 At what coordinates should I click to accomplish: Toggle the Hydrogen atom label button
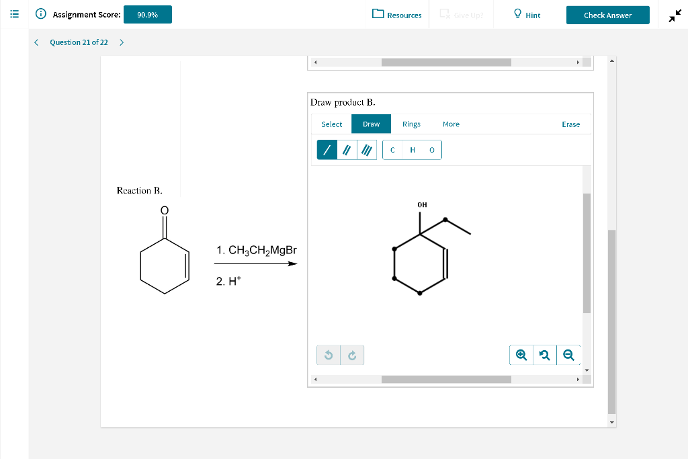[412, 150]
